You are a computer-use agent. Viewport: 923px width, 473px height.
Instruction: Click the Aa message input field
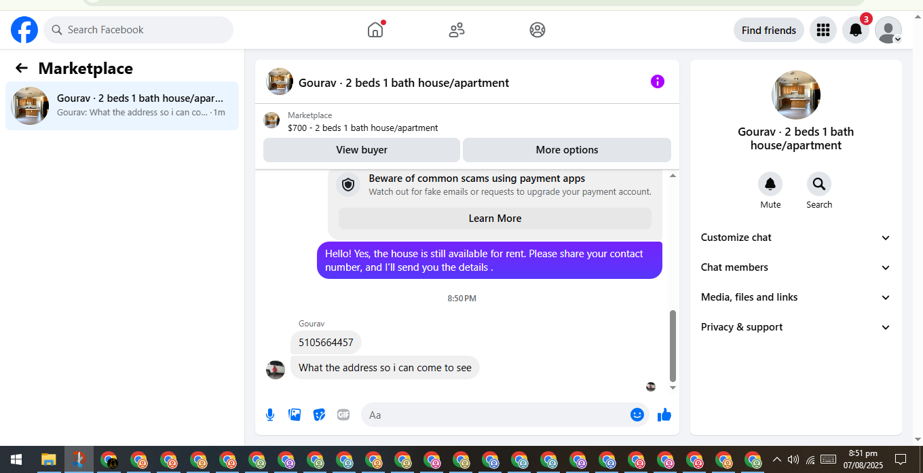(495, 415)
